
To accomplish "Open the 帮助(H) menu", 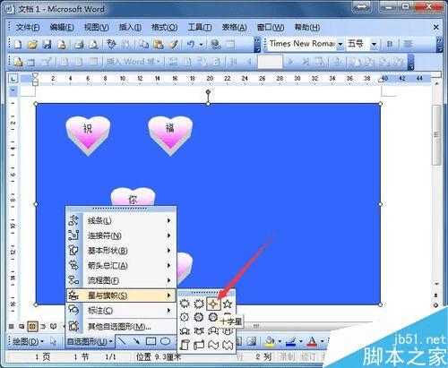I will point(307,28).
